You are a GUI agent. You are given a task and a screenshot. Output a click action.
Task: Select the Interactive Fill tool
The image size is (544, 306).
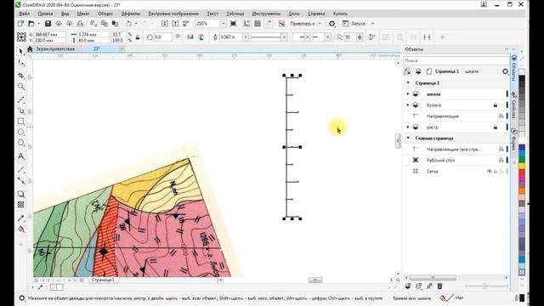pos(21,229)
